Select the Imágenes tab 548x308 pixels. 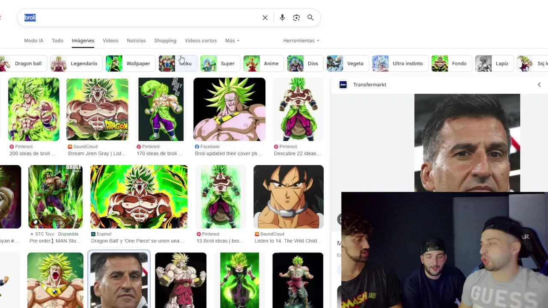(83, 41)
